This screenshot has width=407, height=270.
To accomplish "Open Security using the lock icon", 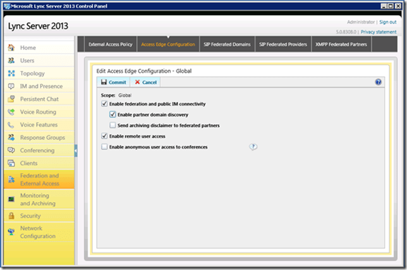I will pos(11,216).
